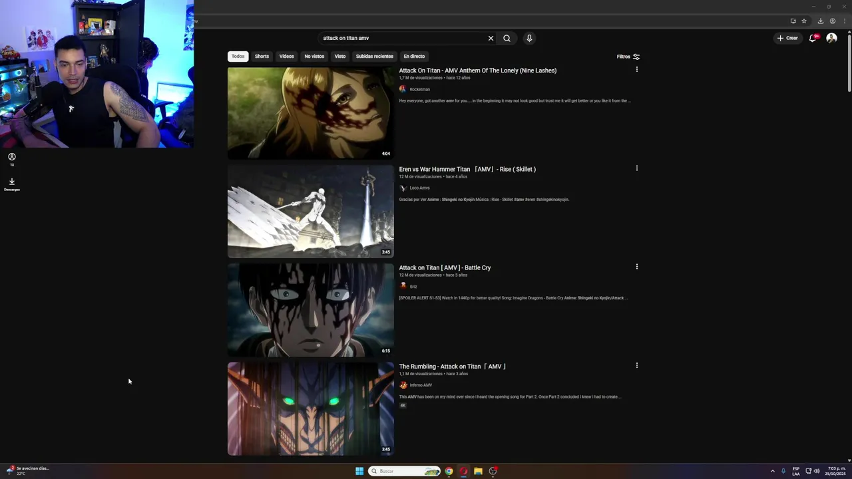This screenshot has height=479, width=852.
Task: Open the Crear upload menu
Action: 787,38
